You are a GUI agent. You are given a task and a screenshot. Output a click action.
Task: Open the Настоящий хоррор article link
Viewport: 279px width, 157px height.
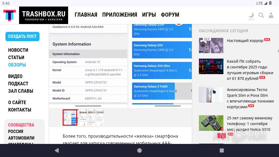point(245,41)
